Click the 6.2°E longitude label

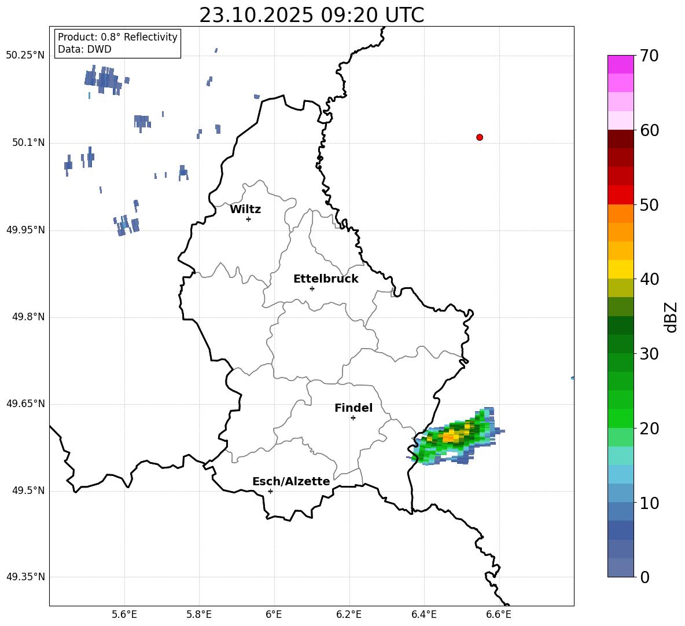pyautogui.click(x=349, y=614)
